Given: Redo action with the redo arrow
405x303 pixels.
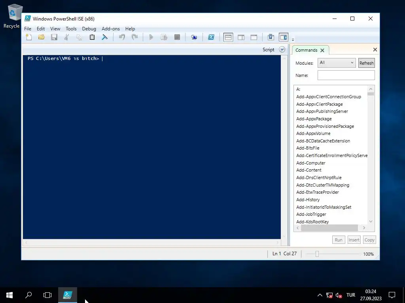Looking at the screenshot, I should pos(134,37).
